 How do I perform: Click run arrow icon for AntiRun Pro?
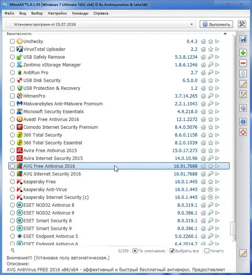(x=217, y=73)
